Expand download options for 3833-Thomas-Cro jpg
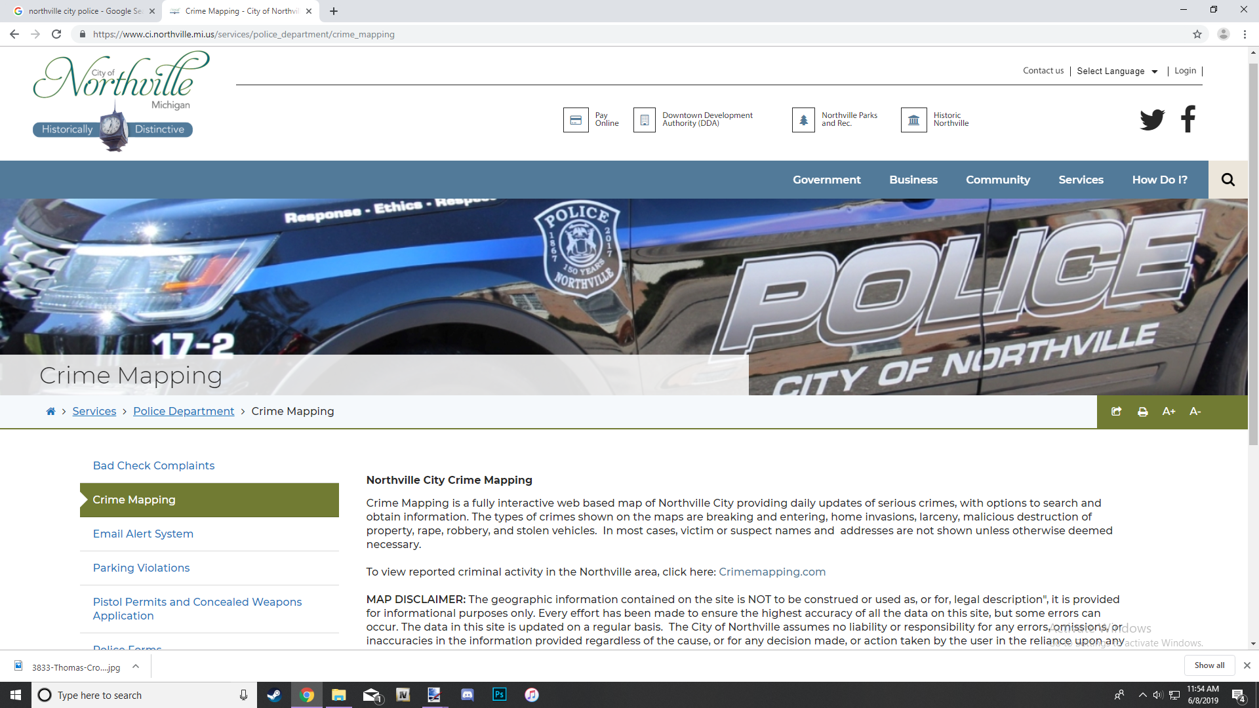This screenshot has height=708, width=1259. click(x=136, y=666)
